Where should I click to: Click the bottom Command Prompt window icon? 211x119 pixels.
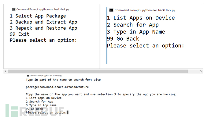(28, 76)
